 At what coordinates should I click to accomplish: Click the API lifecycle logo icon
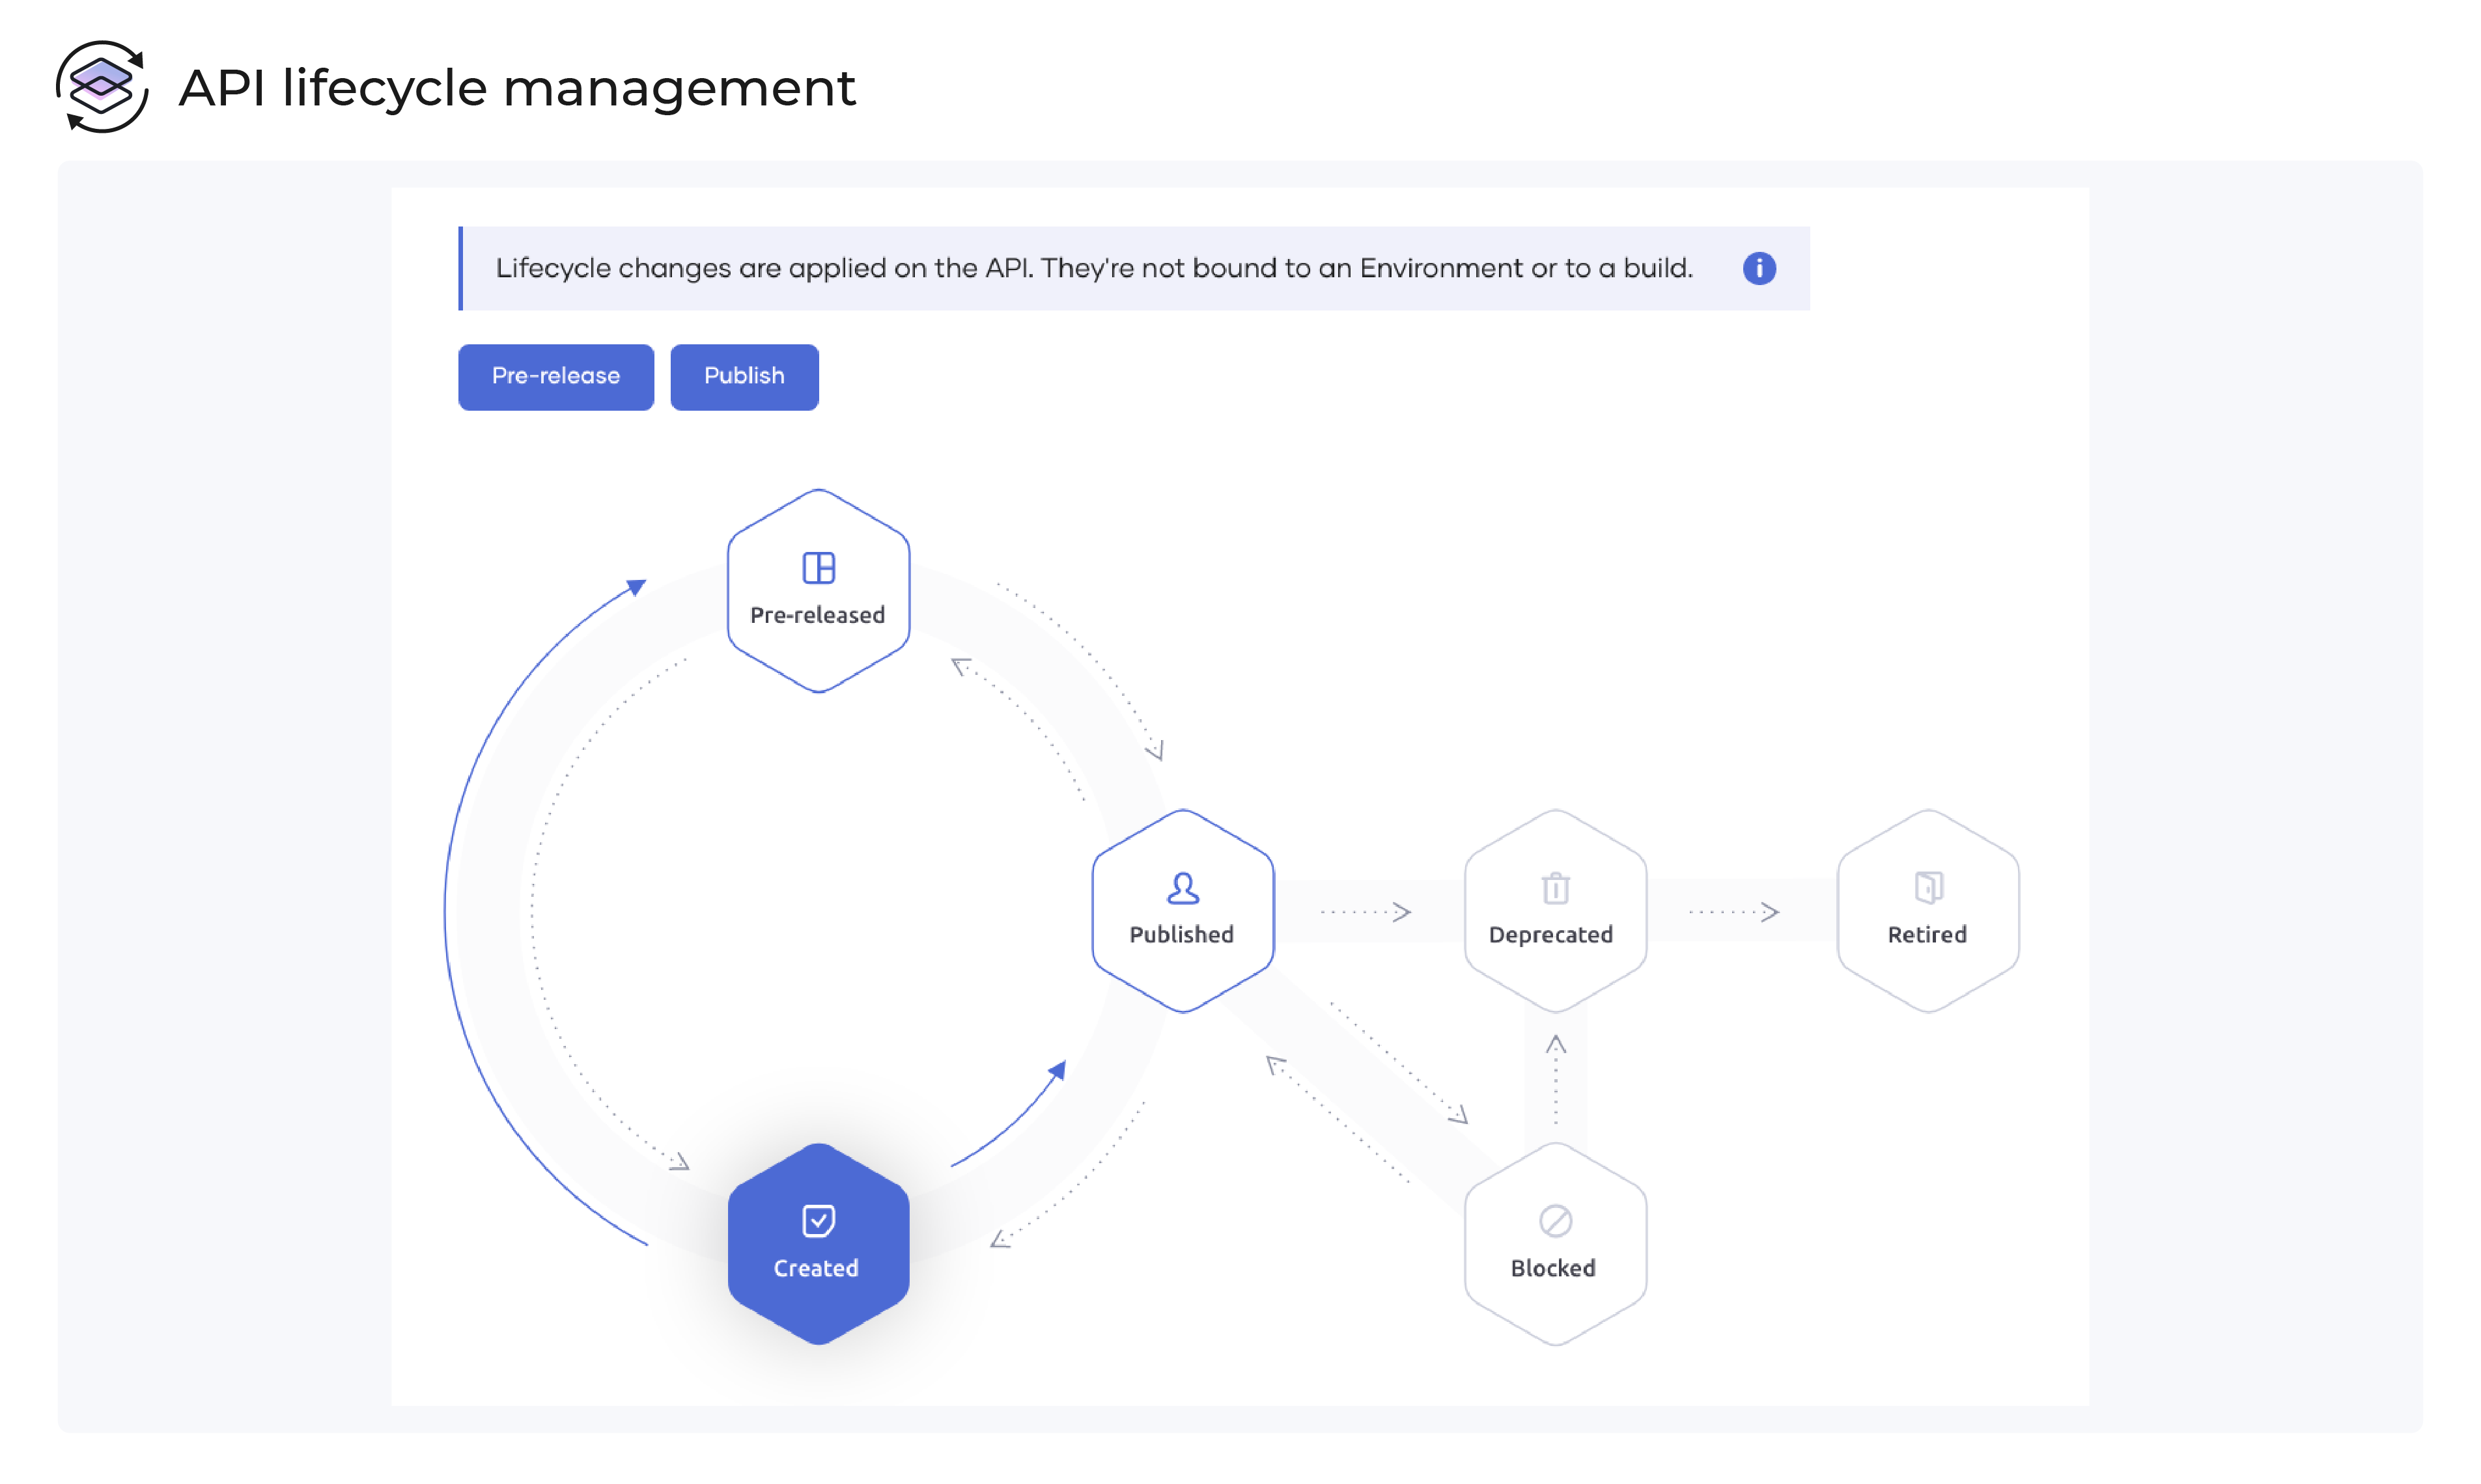[102, 87]
